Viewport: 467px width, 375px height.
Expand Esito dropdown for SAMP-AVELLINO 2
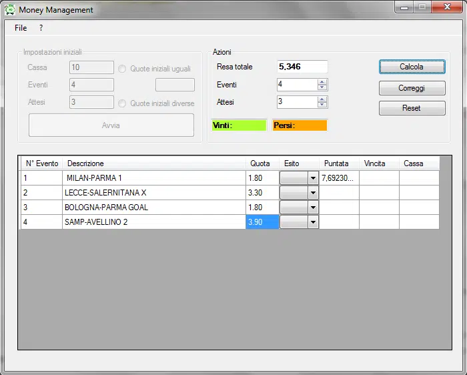point(312,222)
